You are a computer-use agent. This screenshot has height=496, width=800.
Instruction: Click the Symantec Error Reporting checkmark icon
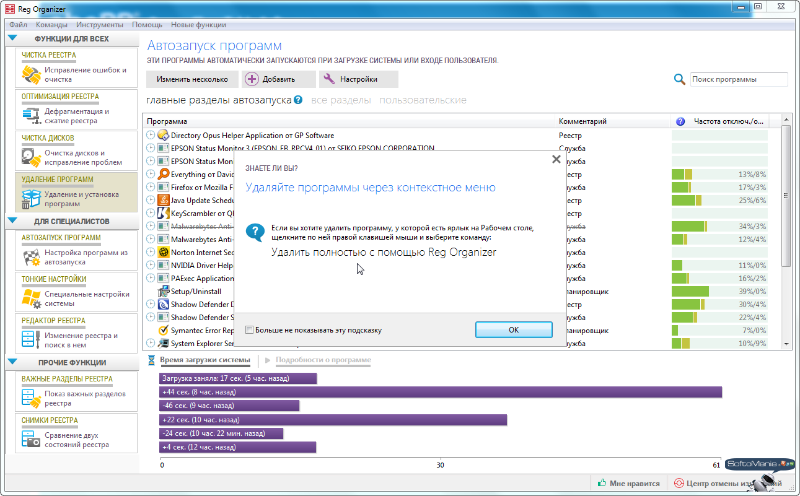[x=164, y=330]
